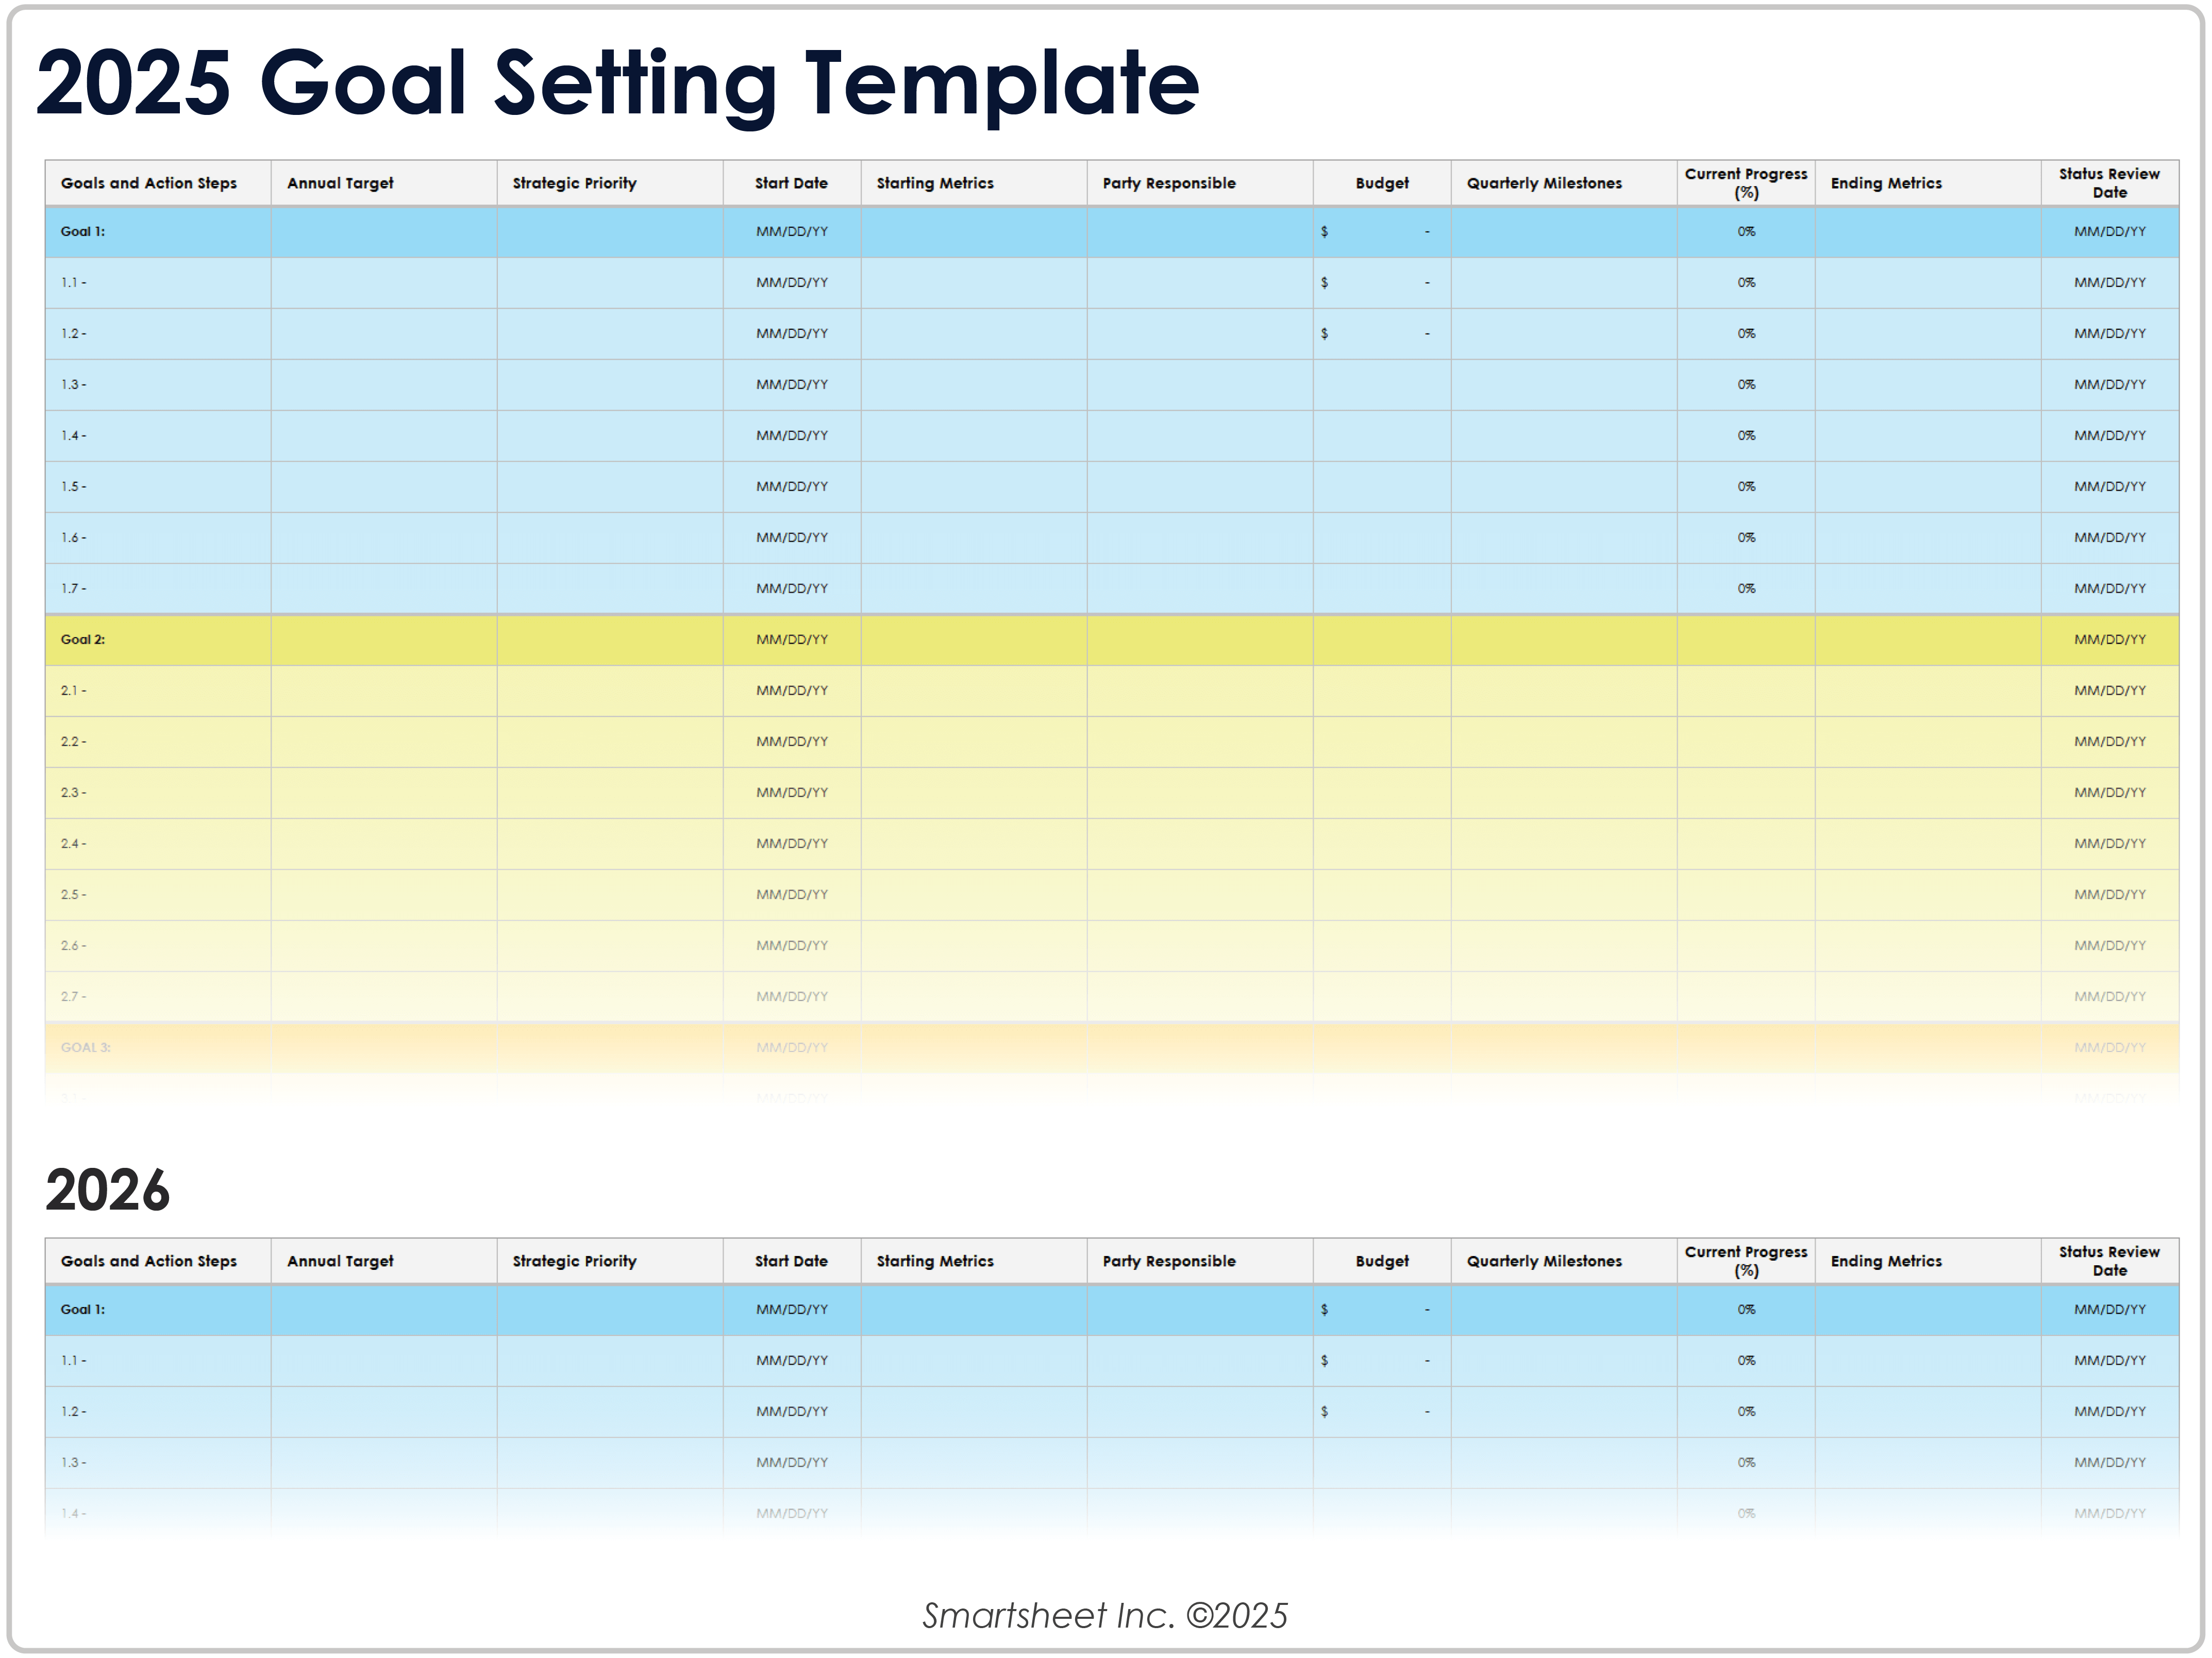Click the Status Review Date cell for step 2.4
2212x1658 pixels.
click(2109, 844)
